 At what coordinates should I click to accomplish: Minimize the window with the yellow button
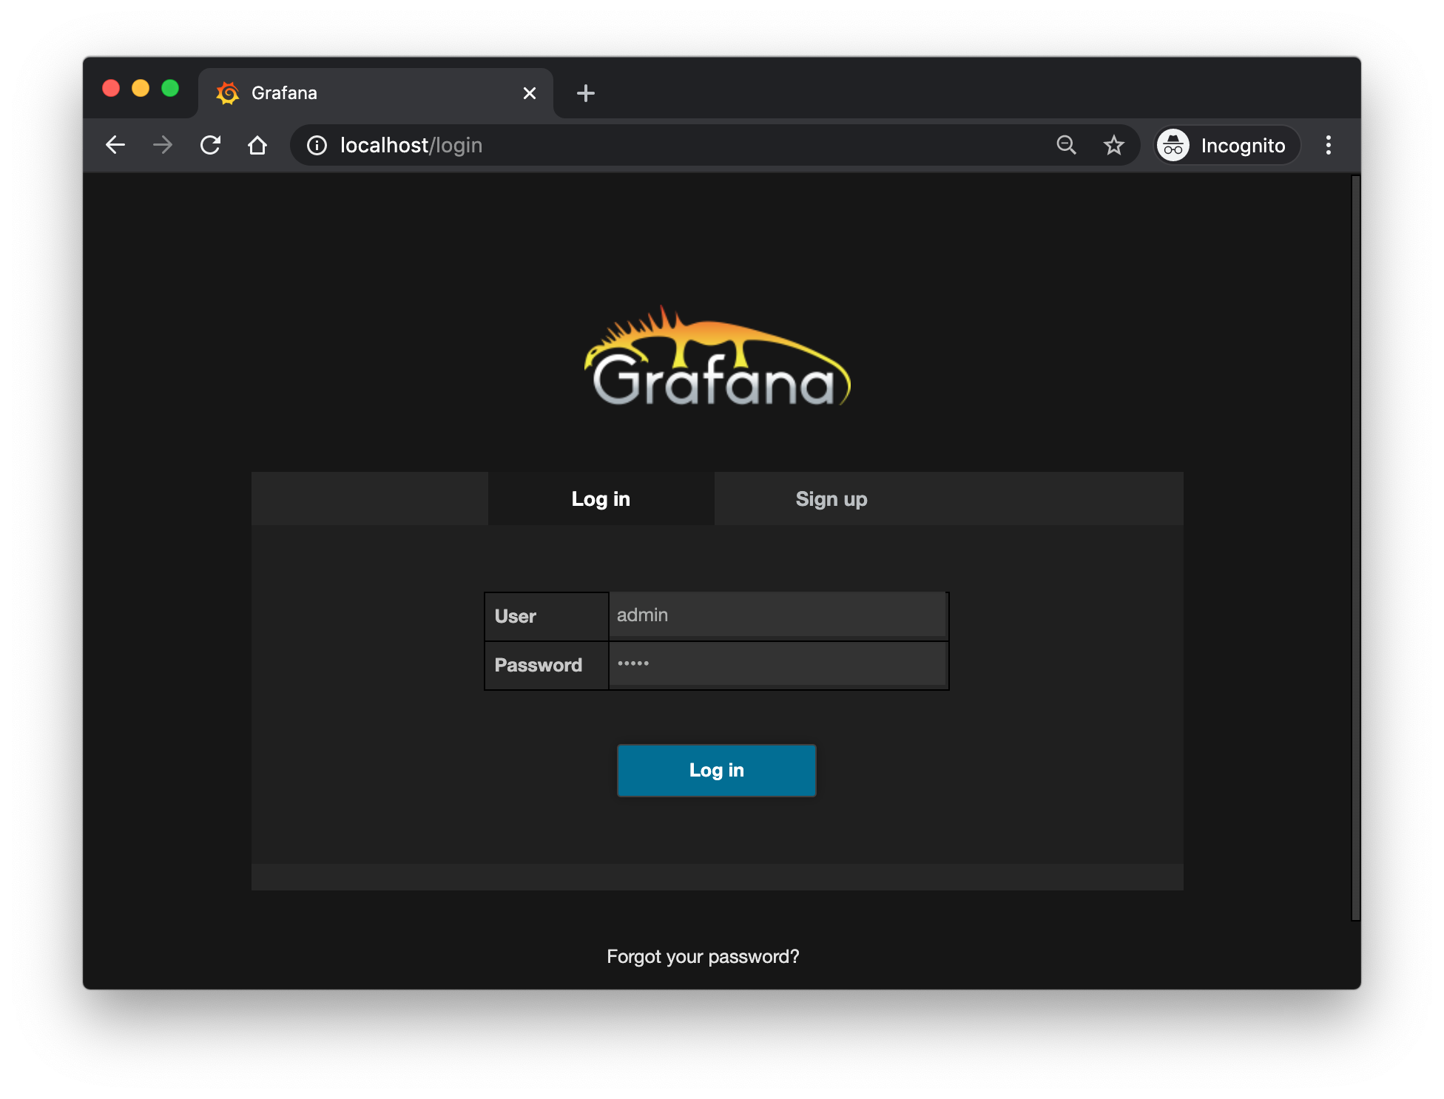click(x=141, y=89)
